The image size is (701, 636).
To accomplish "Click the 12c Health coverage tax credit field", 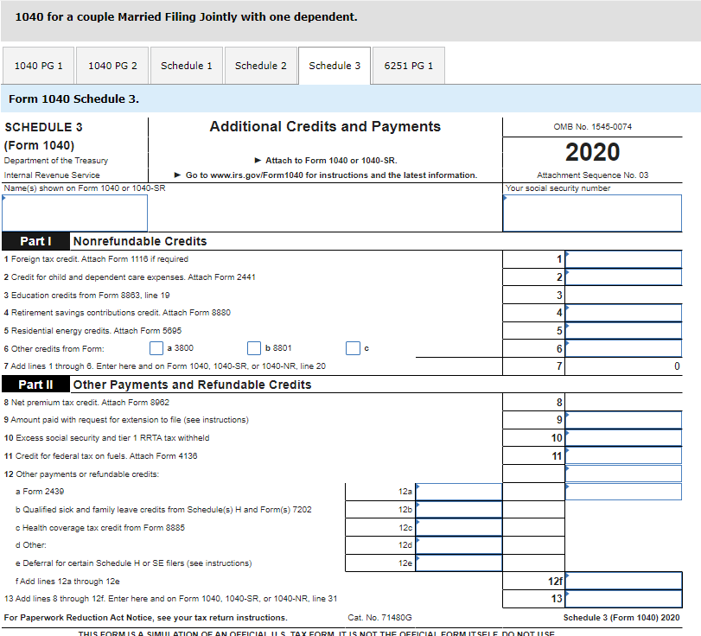I will [x=459, y=527].
